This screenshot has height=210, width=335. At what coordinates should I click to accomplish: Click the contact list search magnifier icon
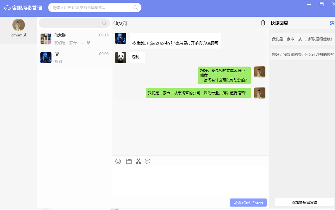click(104, 23)
